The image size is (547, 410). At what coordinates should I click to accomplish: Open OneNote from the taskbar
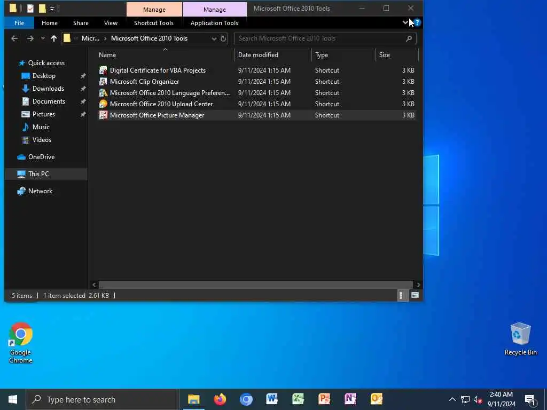[350, 399]
